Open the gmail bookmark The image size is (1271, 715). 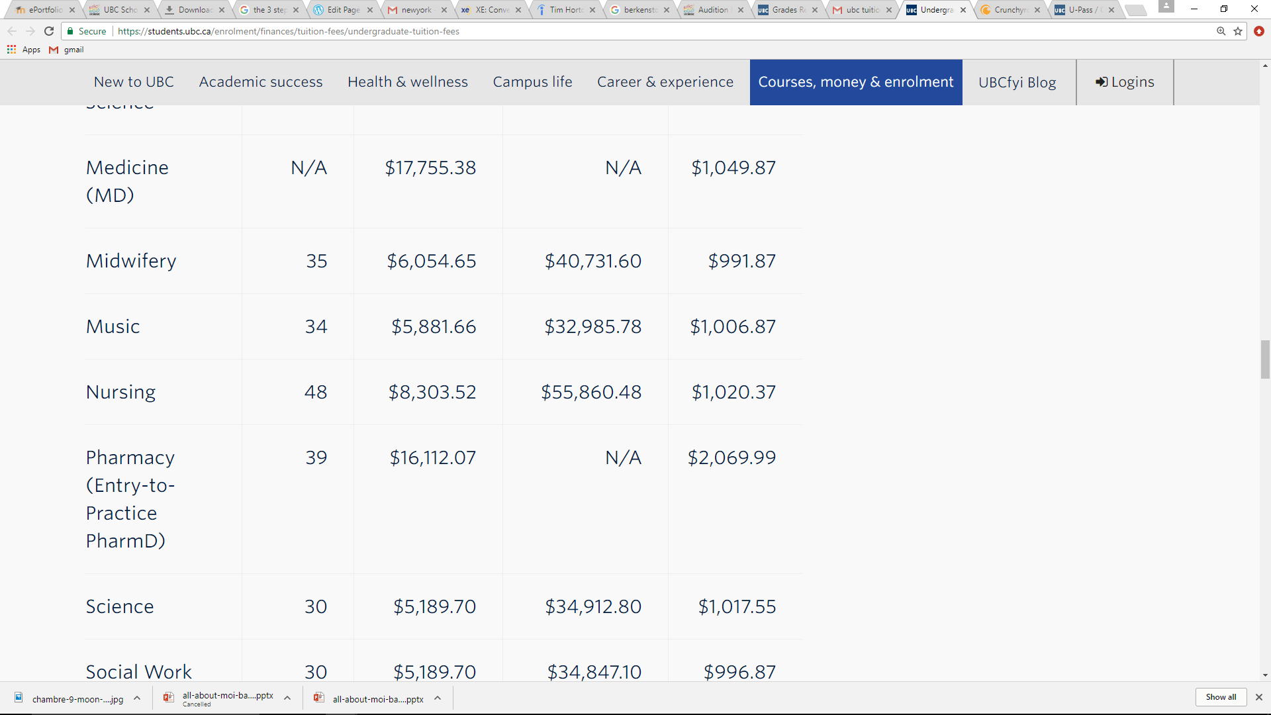click(67, 50)
